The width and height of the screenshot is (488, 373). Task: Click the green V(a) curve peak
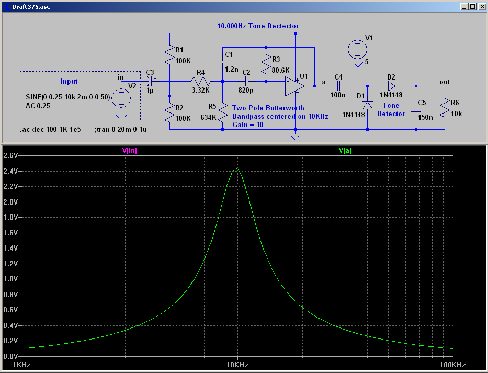tap(236, 168)
